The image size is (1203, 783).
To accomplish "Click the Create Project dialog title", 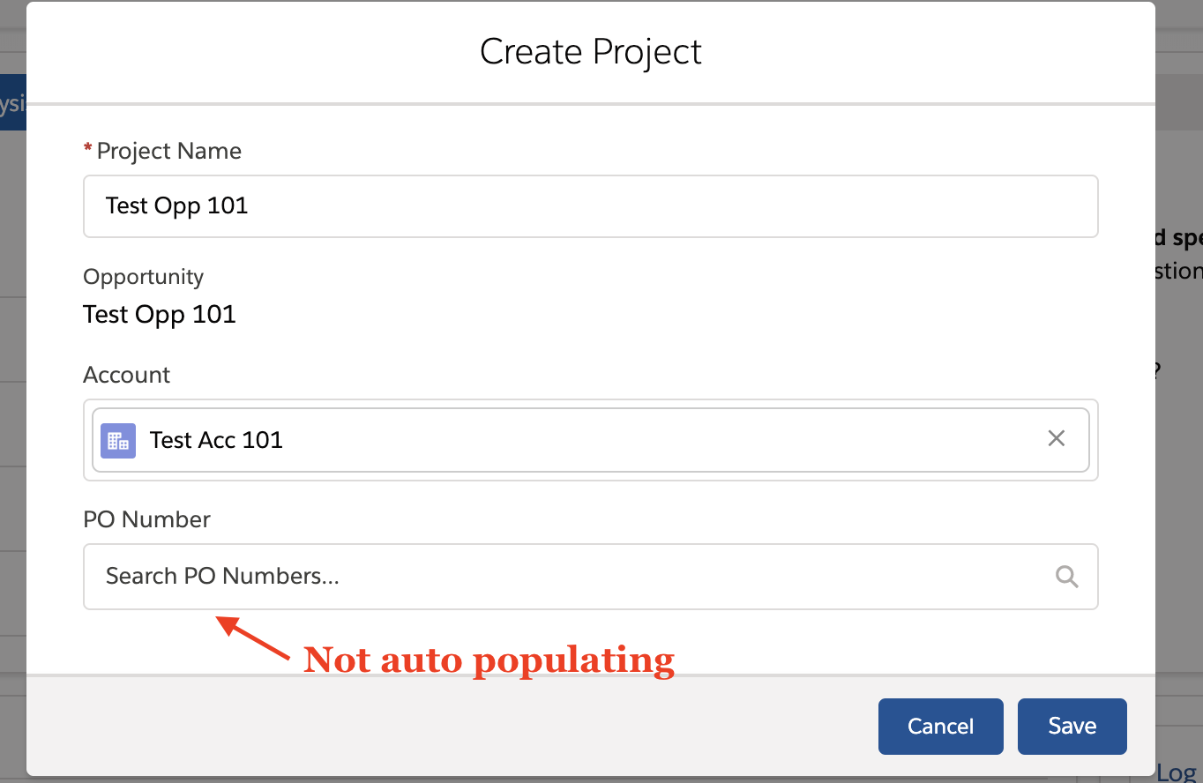I will point(590,52).
